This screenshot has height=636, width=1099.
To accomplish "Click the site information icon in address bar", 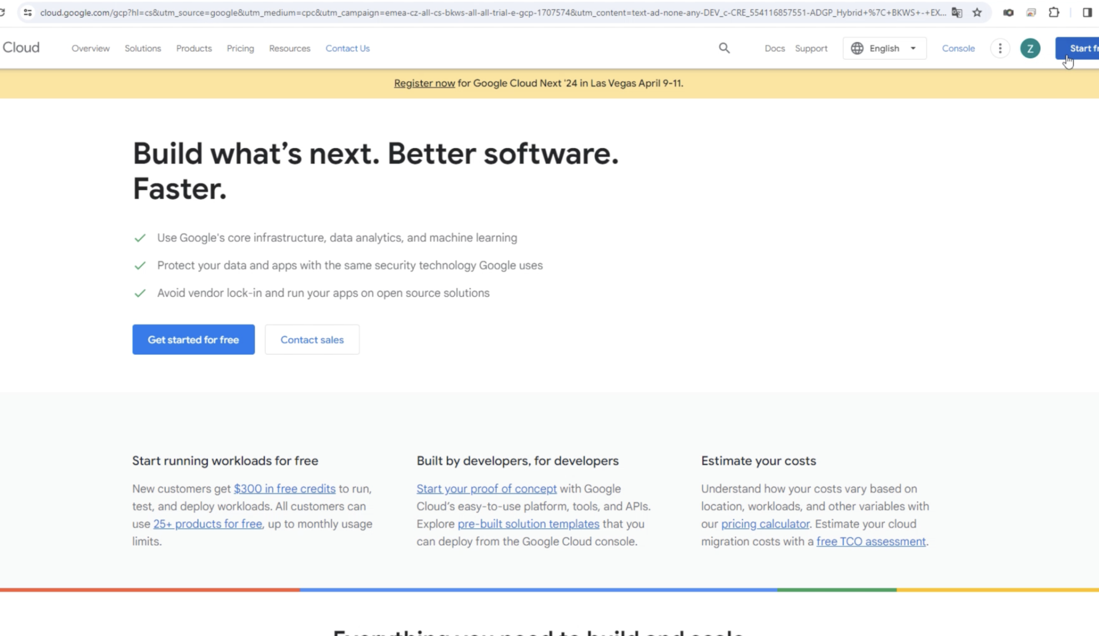I will pyautogui.click(x=28, y=12).
